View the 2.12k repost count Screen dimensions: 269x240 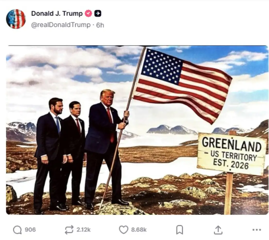tap(83, 230)
